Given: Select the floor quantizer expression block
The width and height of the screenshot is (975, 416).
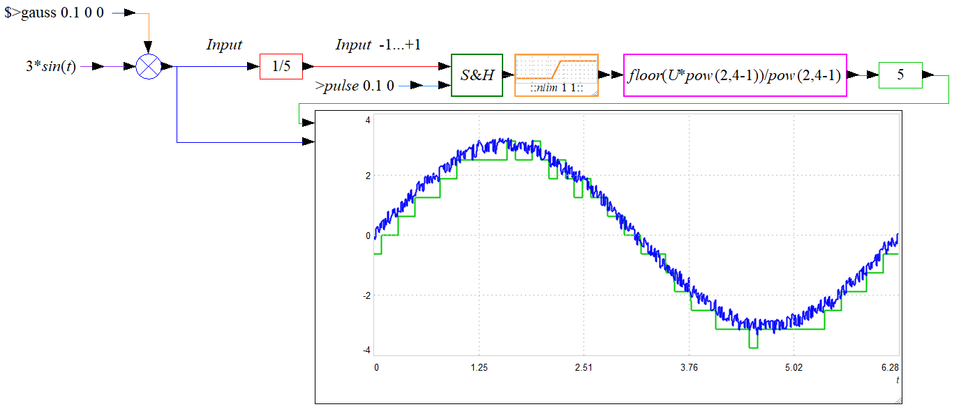Looking at the screenshot, I should click(x=735, y=75).
